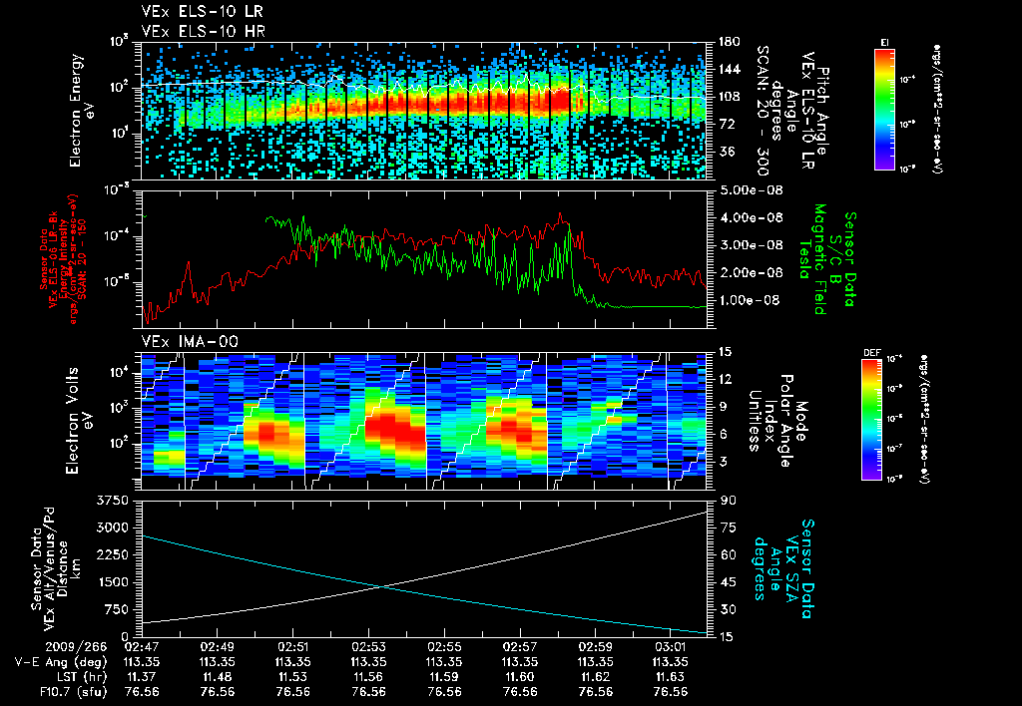Click the 1.00e-08 magnetic field tick

(750, 300)
